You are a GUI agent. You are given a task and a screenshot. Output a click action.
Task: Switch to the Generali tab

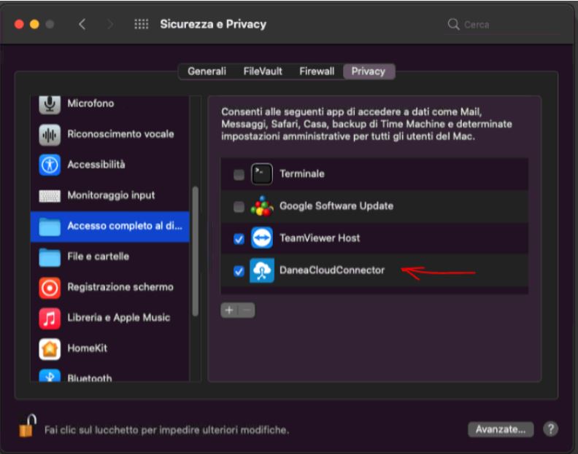pos(207,71)
